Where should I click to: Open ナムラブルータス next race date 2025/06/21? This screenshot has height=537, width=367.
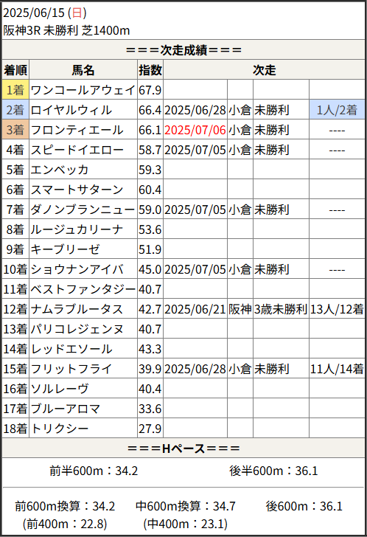[x=195, y=309]
